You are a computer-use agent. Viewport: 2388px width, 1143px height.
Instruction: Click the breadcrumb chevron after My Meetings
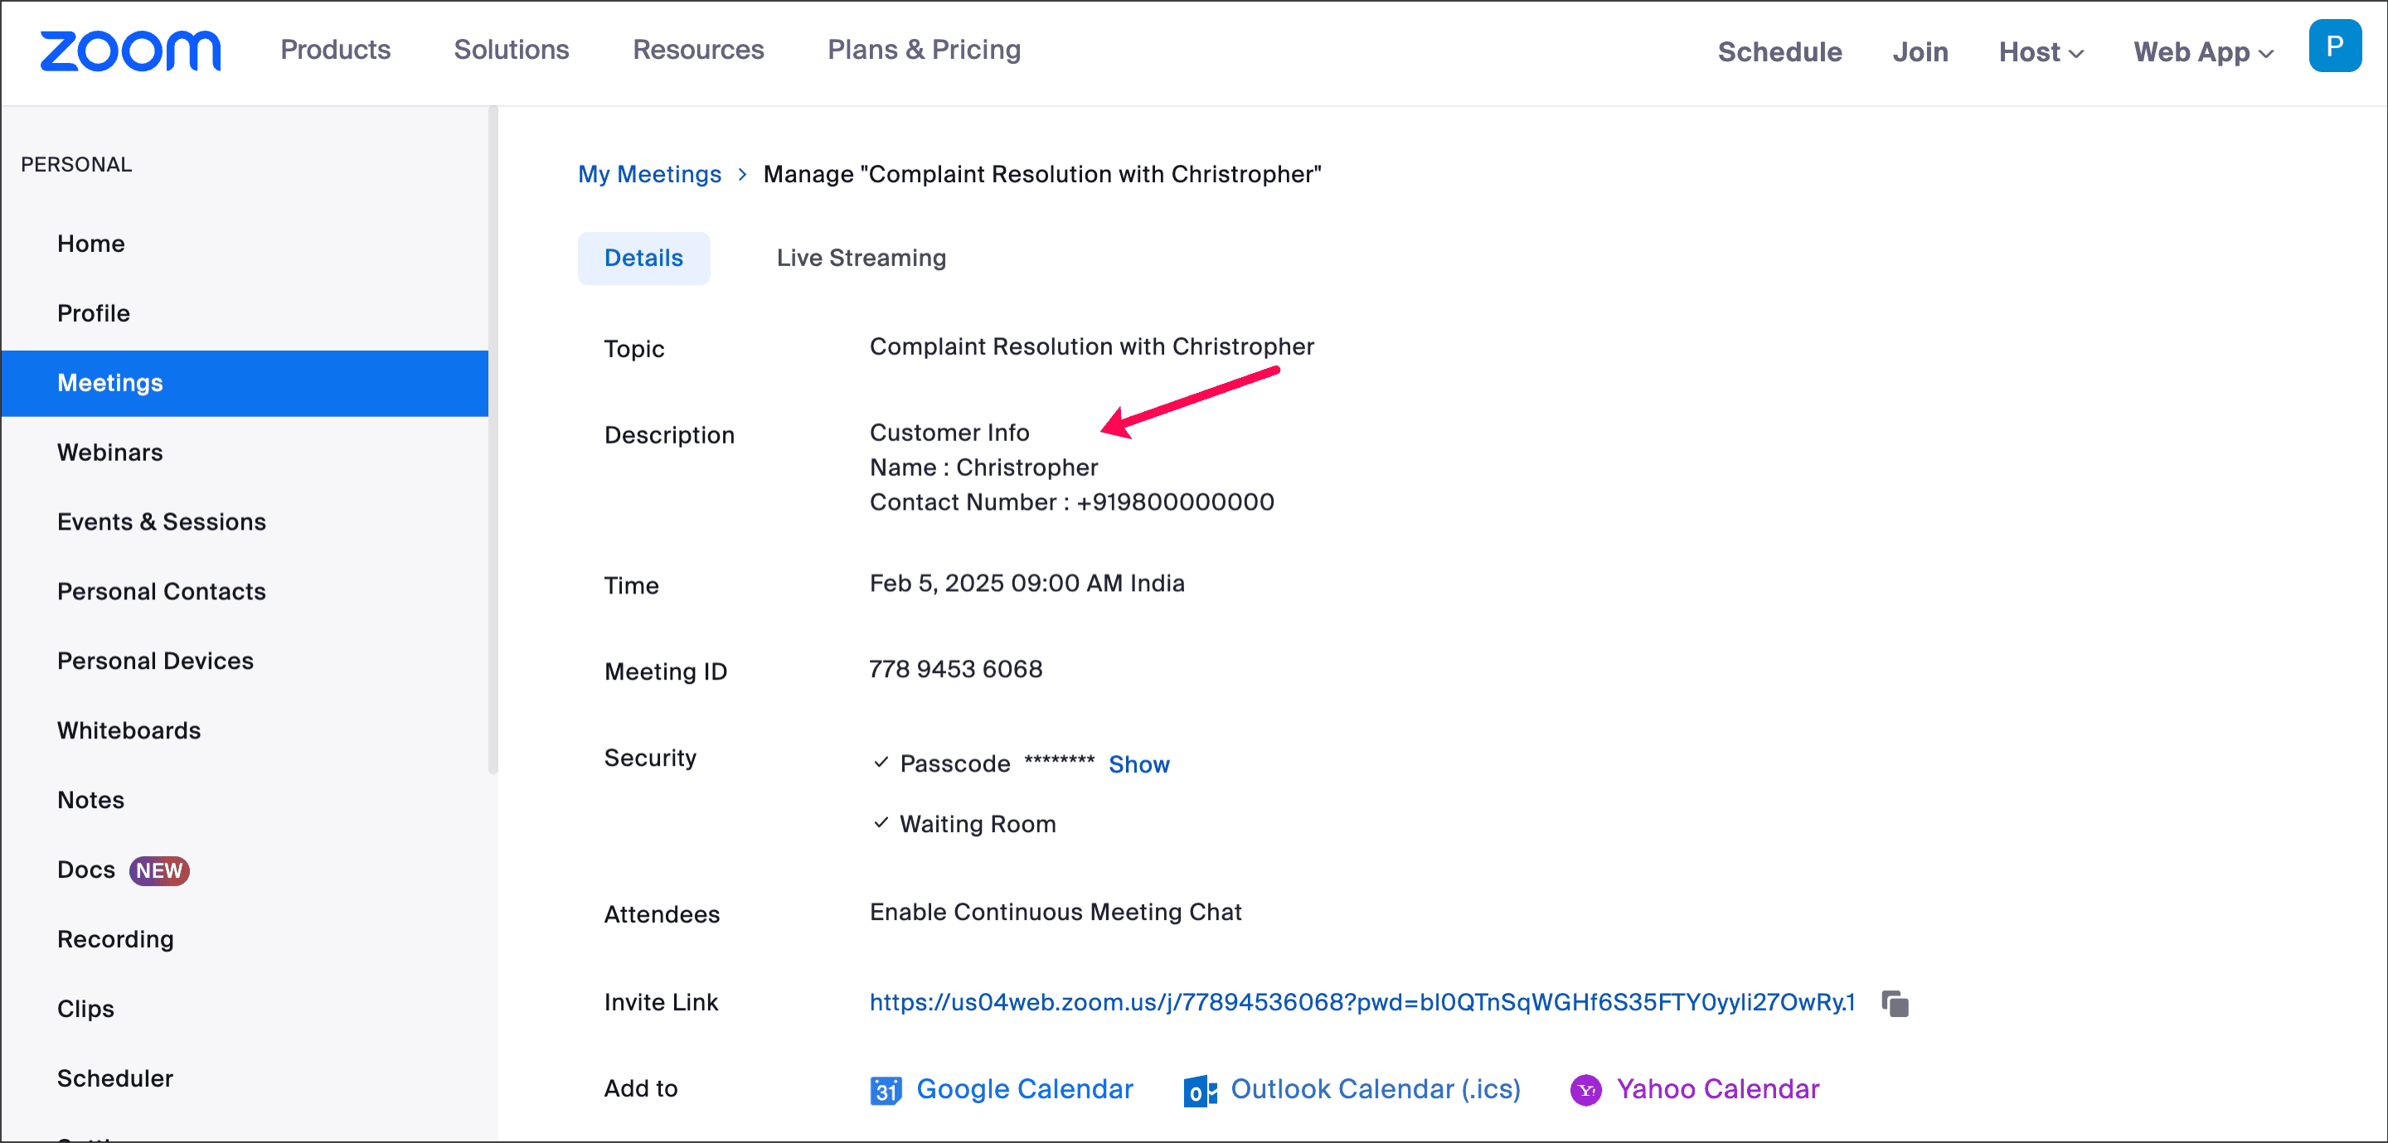click(x=743, y=174)
